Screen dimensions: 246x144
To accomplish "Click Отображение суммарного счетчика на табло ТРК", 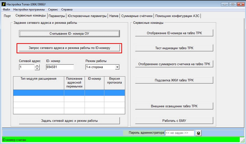I will point(174,64).
